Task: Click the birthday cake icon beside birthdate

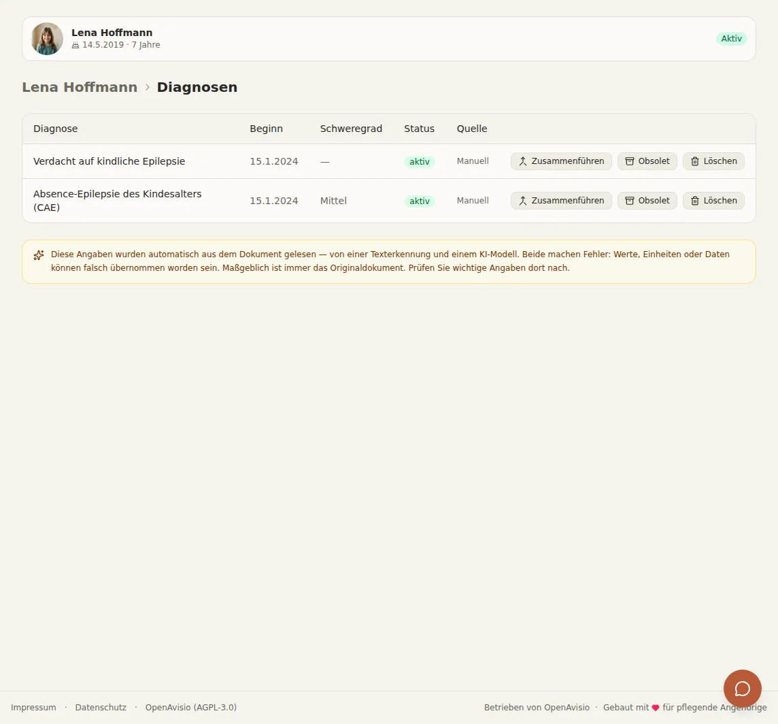Action: [75, 45]
